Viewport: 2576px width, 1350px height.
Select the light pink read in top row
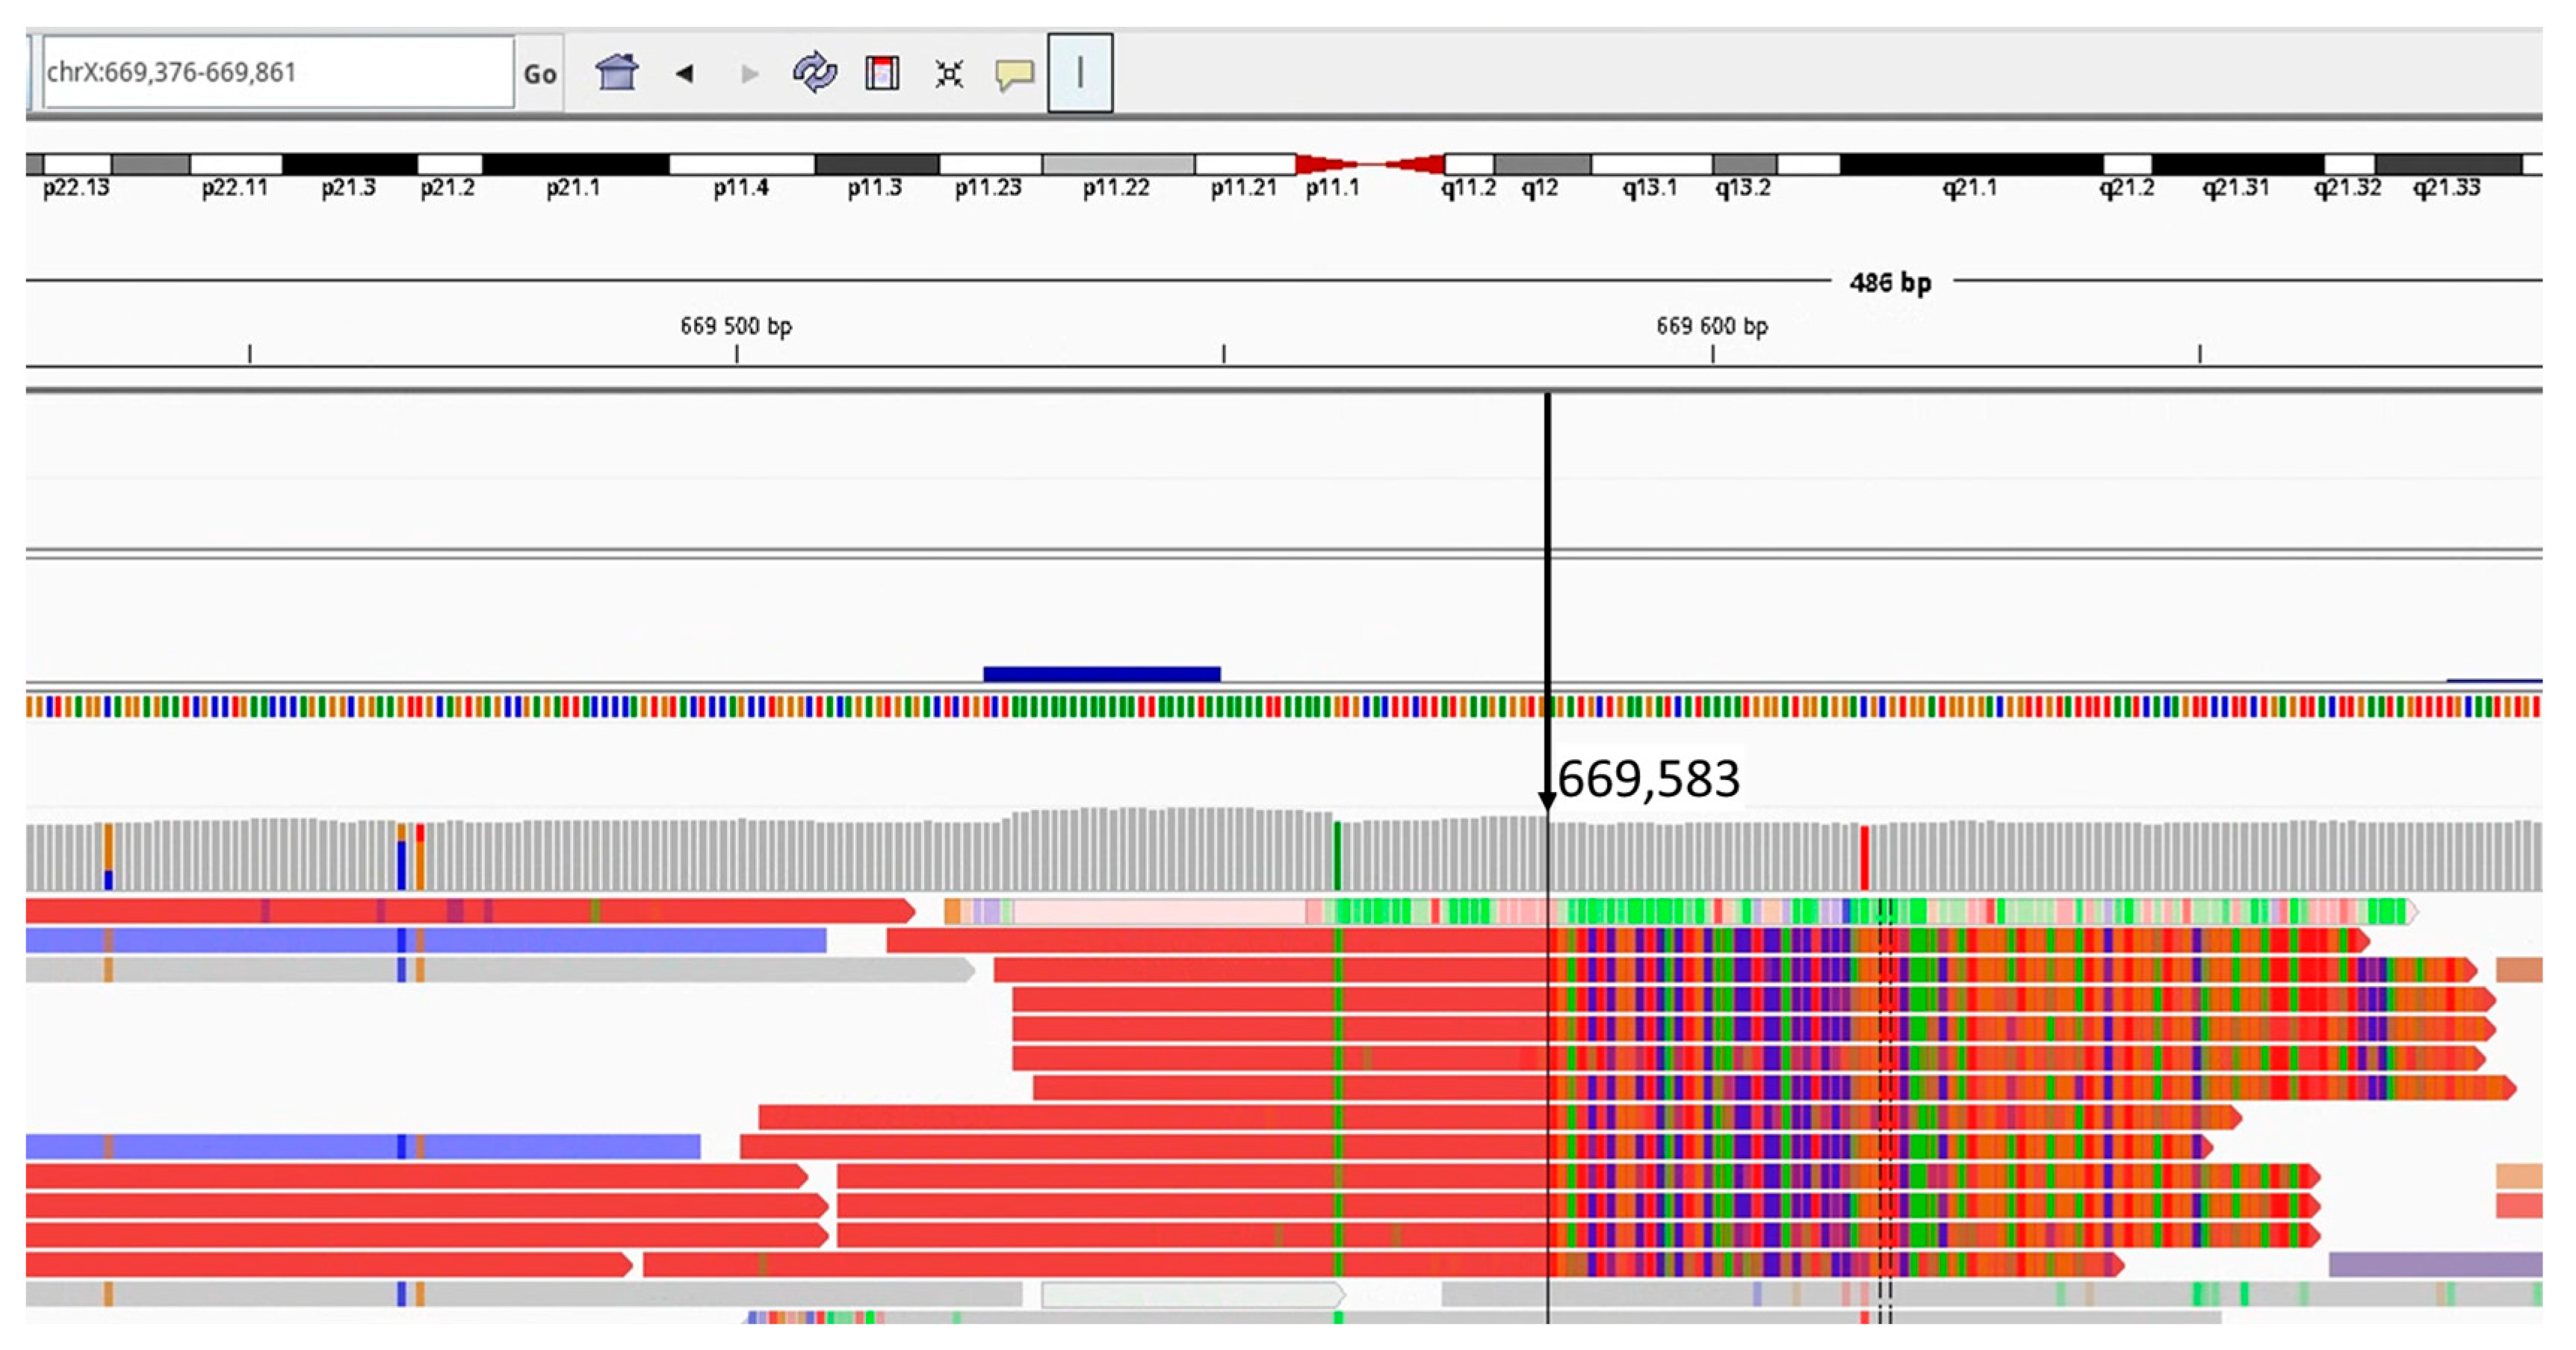1160,911
